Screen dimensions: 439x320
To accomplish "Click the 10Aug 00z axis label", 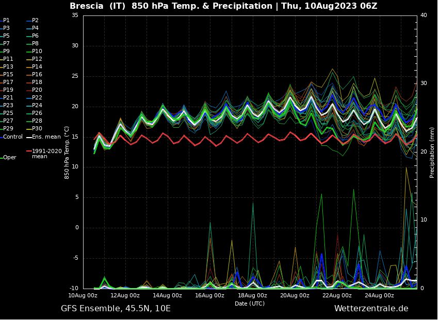I will coord(83,296).
